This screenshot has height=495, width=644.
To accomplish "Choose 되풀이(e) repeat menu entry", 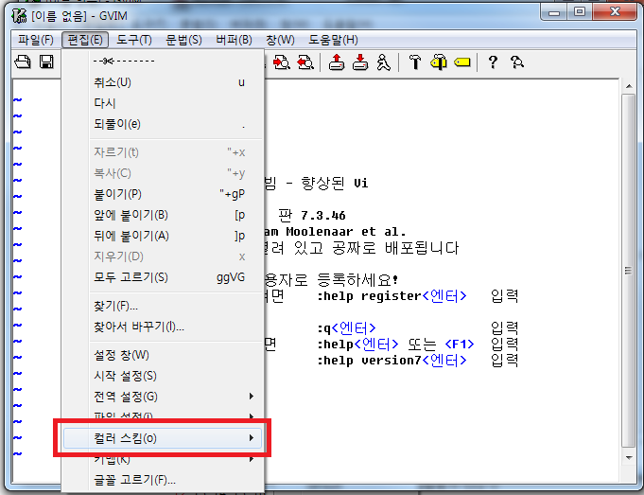I will click(163, 124).
